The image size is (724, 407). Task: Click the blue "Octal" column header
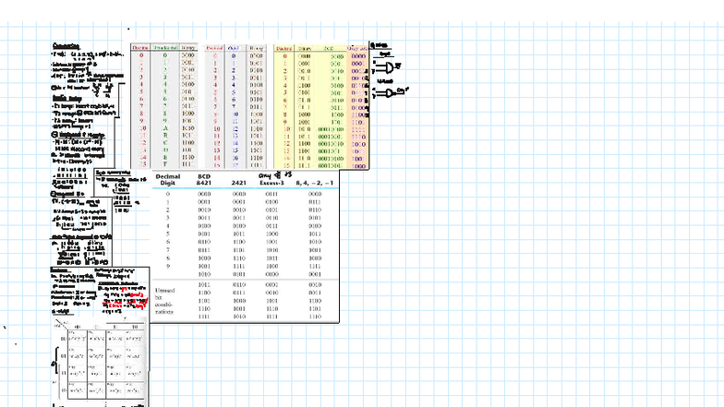click(234, 48)
